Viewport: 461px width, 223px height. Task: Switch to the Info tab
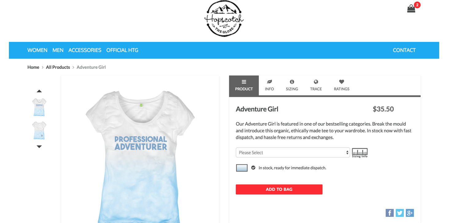coord(270,85)
